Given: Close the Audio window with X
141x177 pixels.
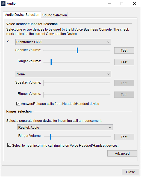Looking at the screenshot, I should [x=134, y=4].
